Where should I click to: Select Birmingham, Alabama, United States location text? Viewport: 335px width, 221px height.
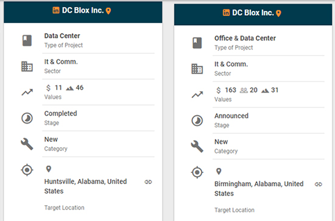(x=259, y=189)
